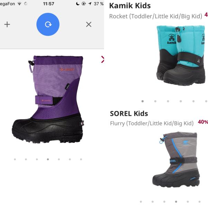Select first carousel dot under purple boot
Image resolution: width=208 pixels, height=208 pixels.
(15, 159)
